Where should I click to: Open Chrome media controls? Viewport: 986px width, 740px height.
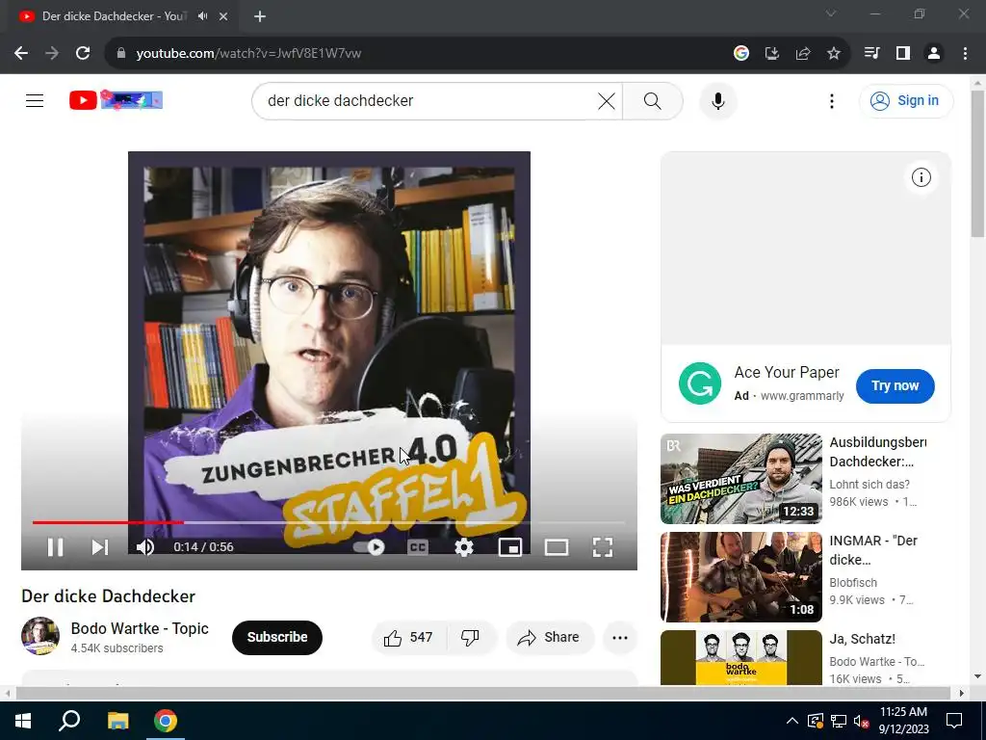click(x=871, y=54)
